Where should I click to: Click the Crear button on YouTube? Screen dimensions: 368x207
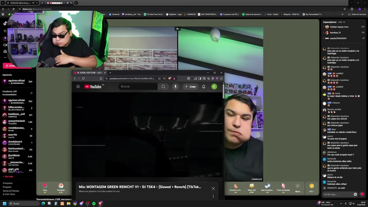click(190, 87)
